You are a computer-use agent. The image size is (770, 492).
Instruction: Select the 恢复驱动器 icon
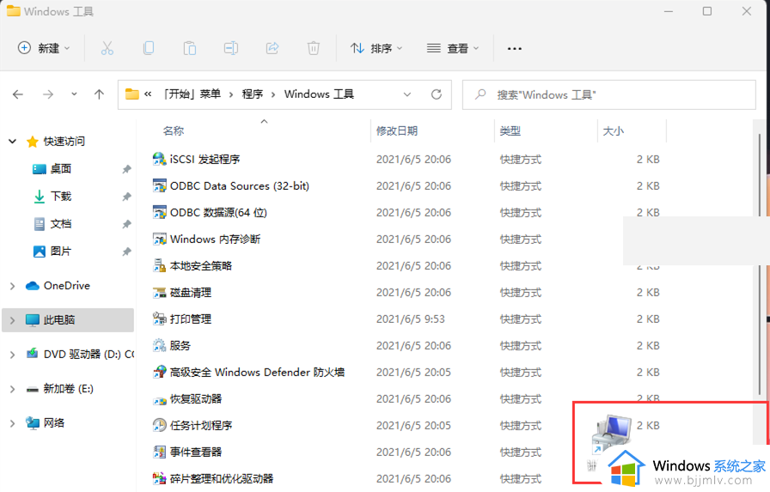159,398
